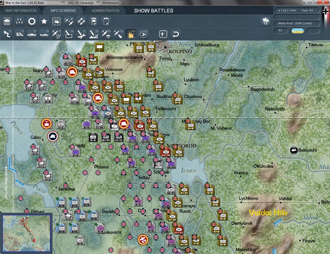This screenshot has width=330, height=254.
Task: Open the blank clipboard report icon
Action: pos(106,22)
